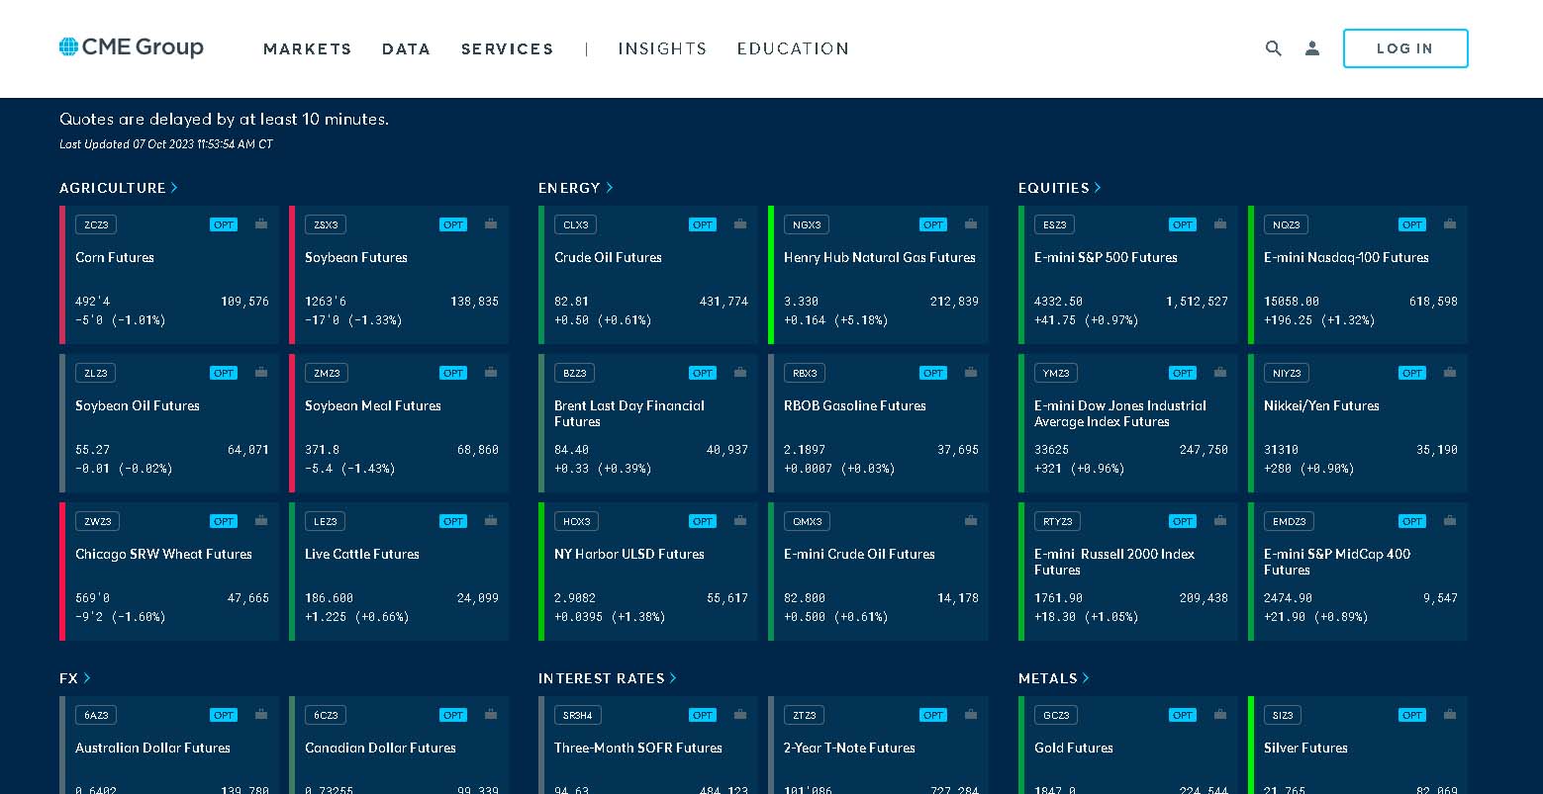Open the SERVICES menu
Screen dimensions: 1543x794
click(508, 49)
